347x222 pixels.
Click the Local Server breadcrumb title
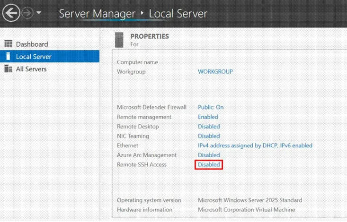[x=178, y=14]
